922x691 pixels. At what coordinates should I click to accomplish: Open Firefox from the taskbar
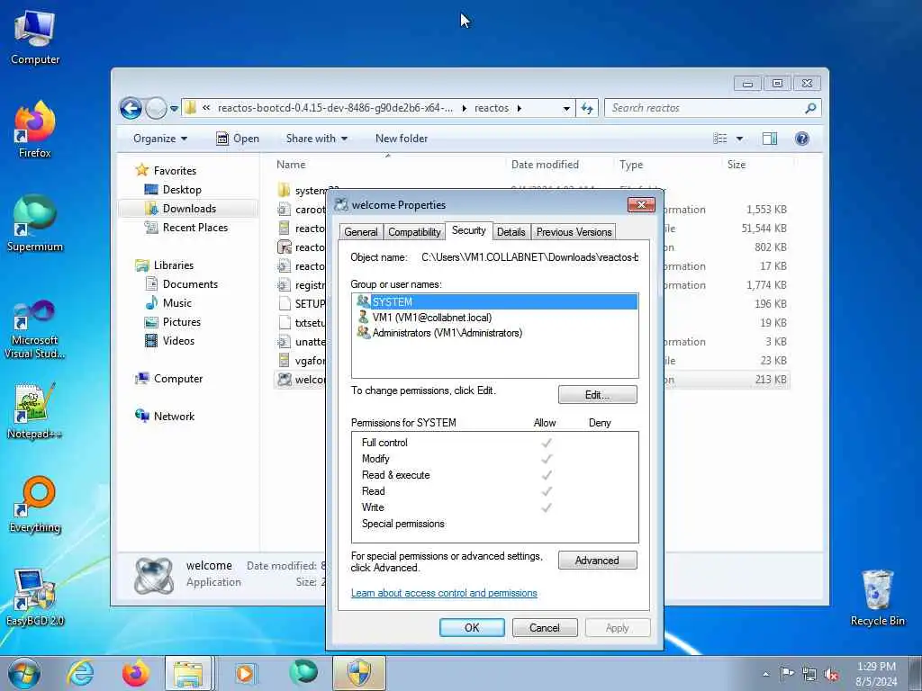[135, 673]
